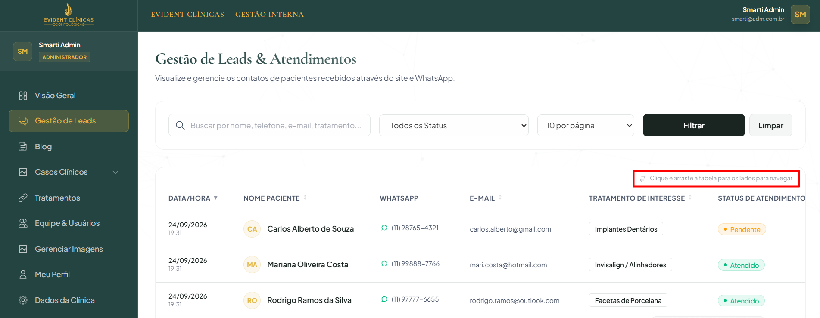Open Blog menu item
This screenshot has width=820, height=318.
(69, 147)
